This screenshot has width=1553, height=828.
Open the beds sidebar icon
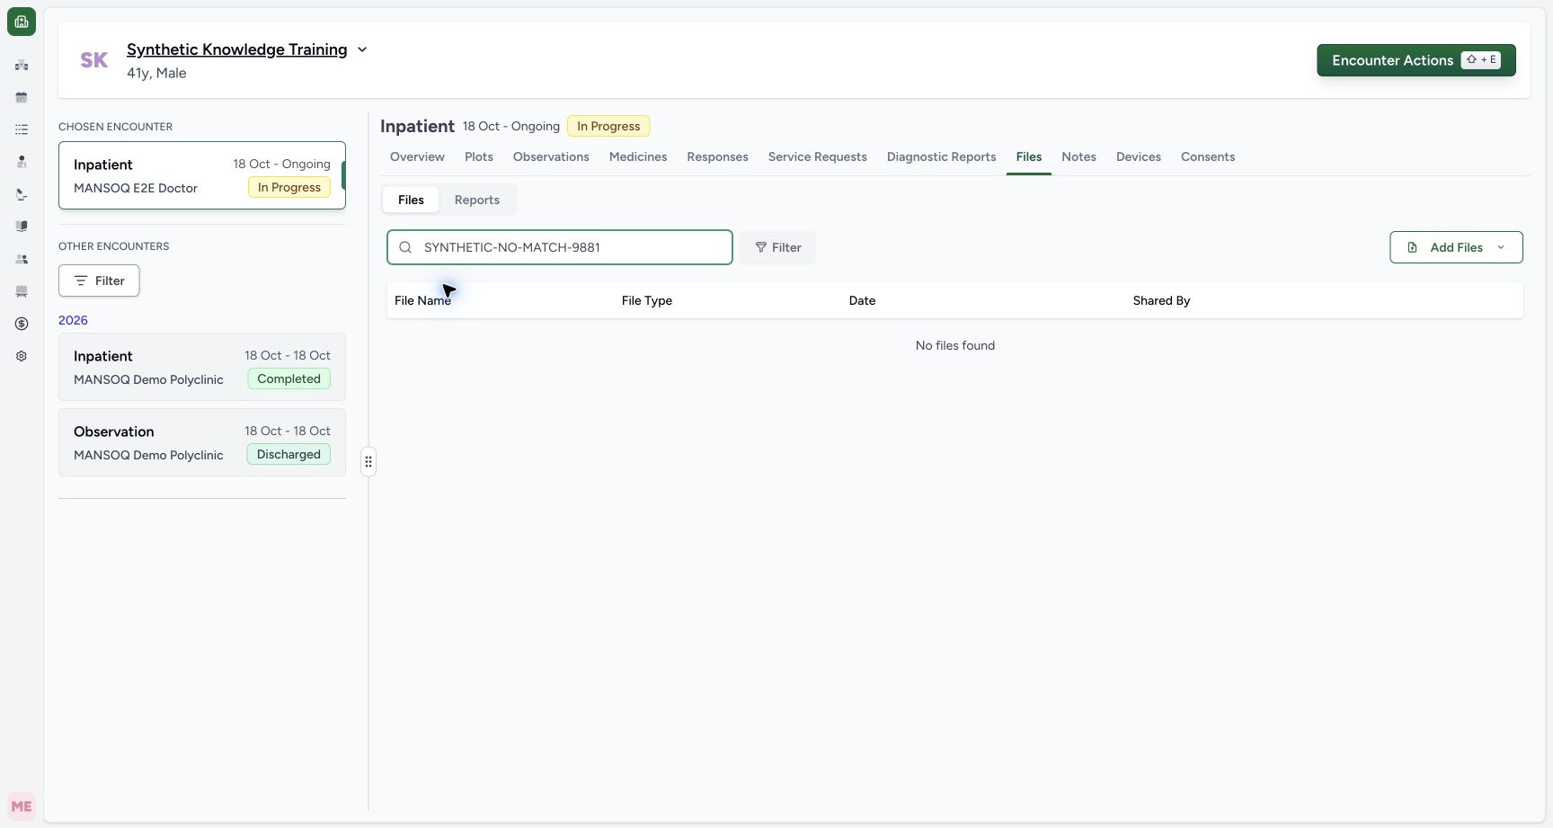pyautogui.click(x=22, y=291)
